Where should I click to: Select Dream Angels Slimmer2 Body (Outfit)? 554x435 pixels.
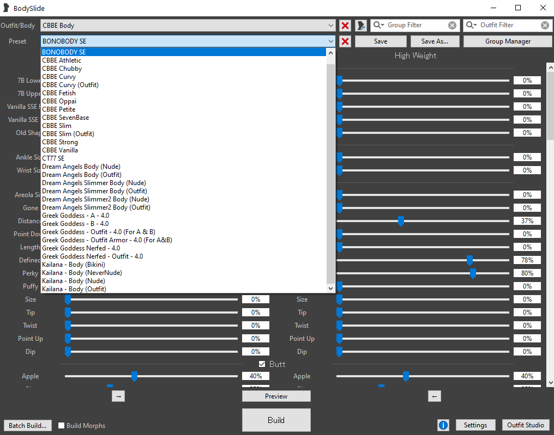pyautogui.click(x=183, y=207)
